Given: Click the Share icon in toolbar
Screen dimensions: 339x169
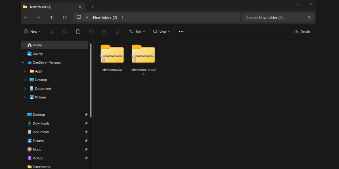Looking at the screenshot, I should pyautogui.click(x=104, y=32).
